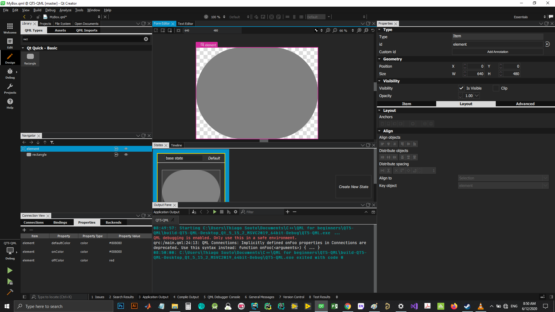
Task: Click the base state thumbnail
Action: (191, 186)
